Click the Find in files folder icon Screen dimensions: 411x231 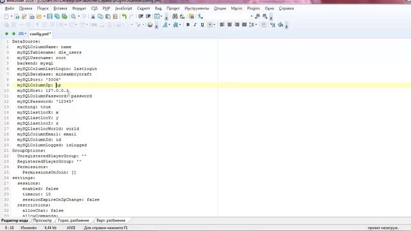(x=191, y=17)
